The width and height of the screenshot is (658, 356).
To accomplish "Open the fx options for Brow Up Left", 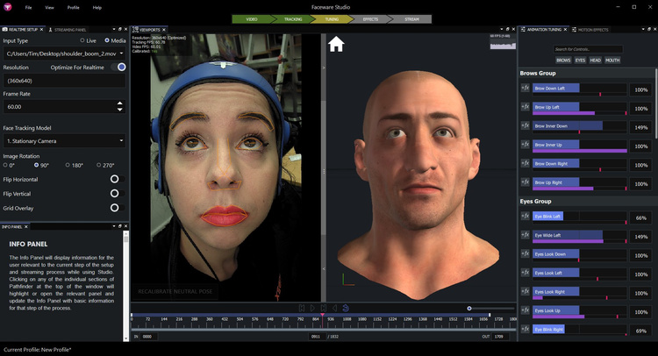I will coord(525,107).
